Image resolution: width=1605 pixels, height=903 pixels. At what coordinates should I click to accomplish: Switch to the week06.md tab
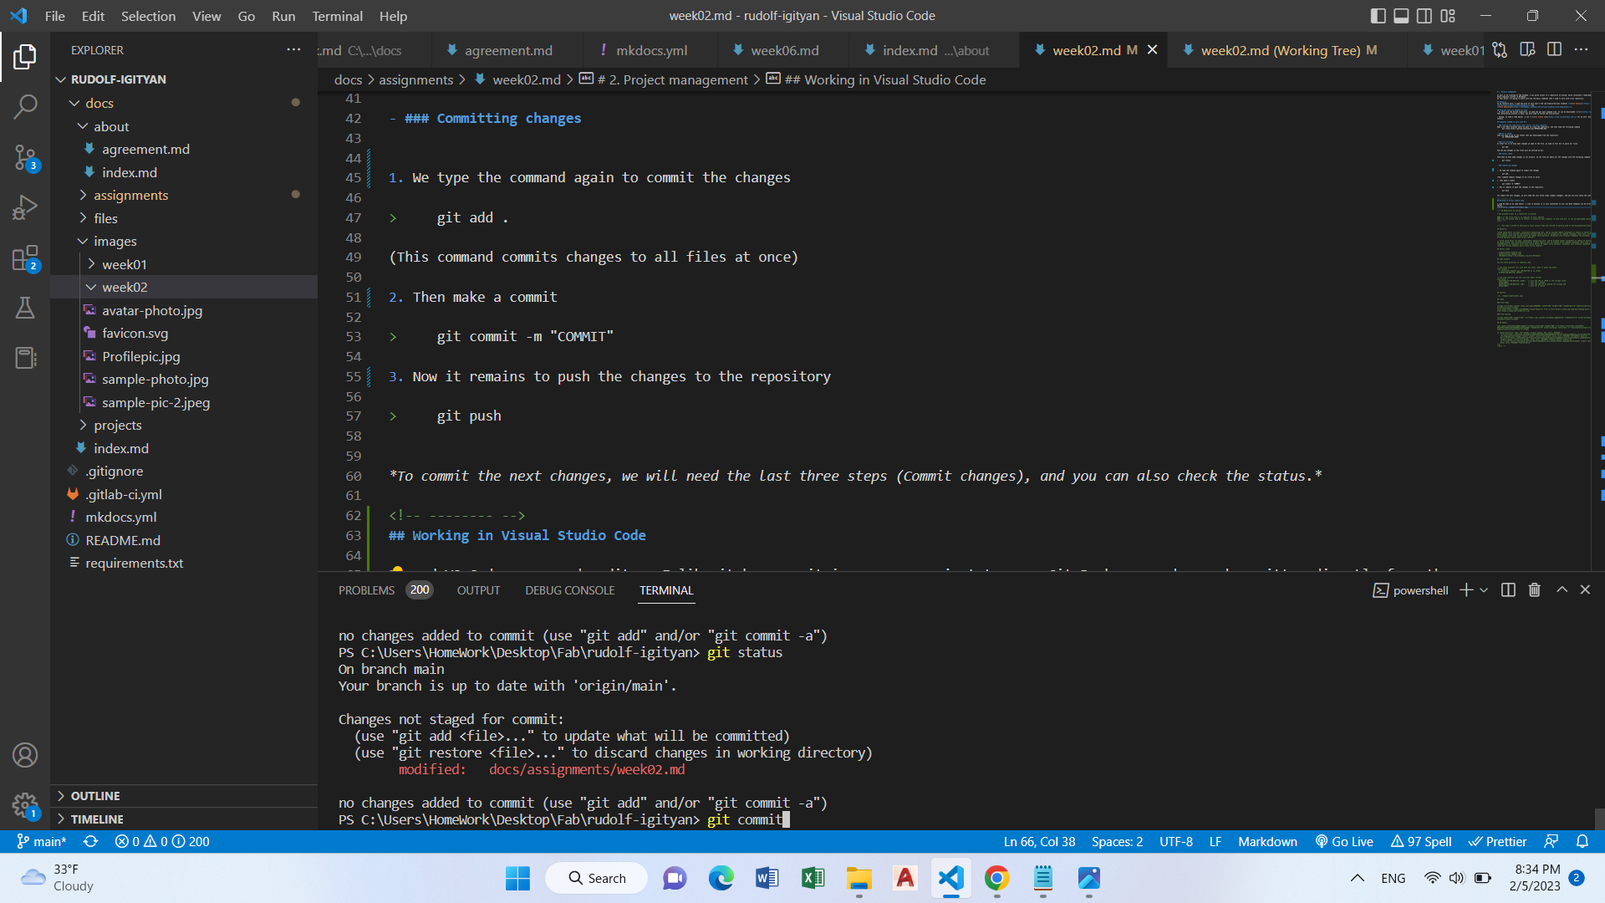[784, 50]
